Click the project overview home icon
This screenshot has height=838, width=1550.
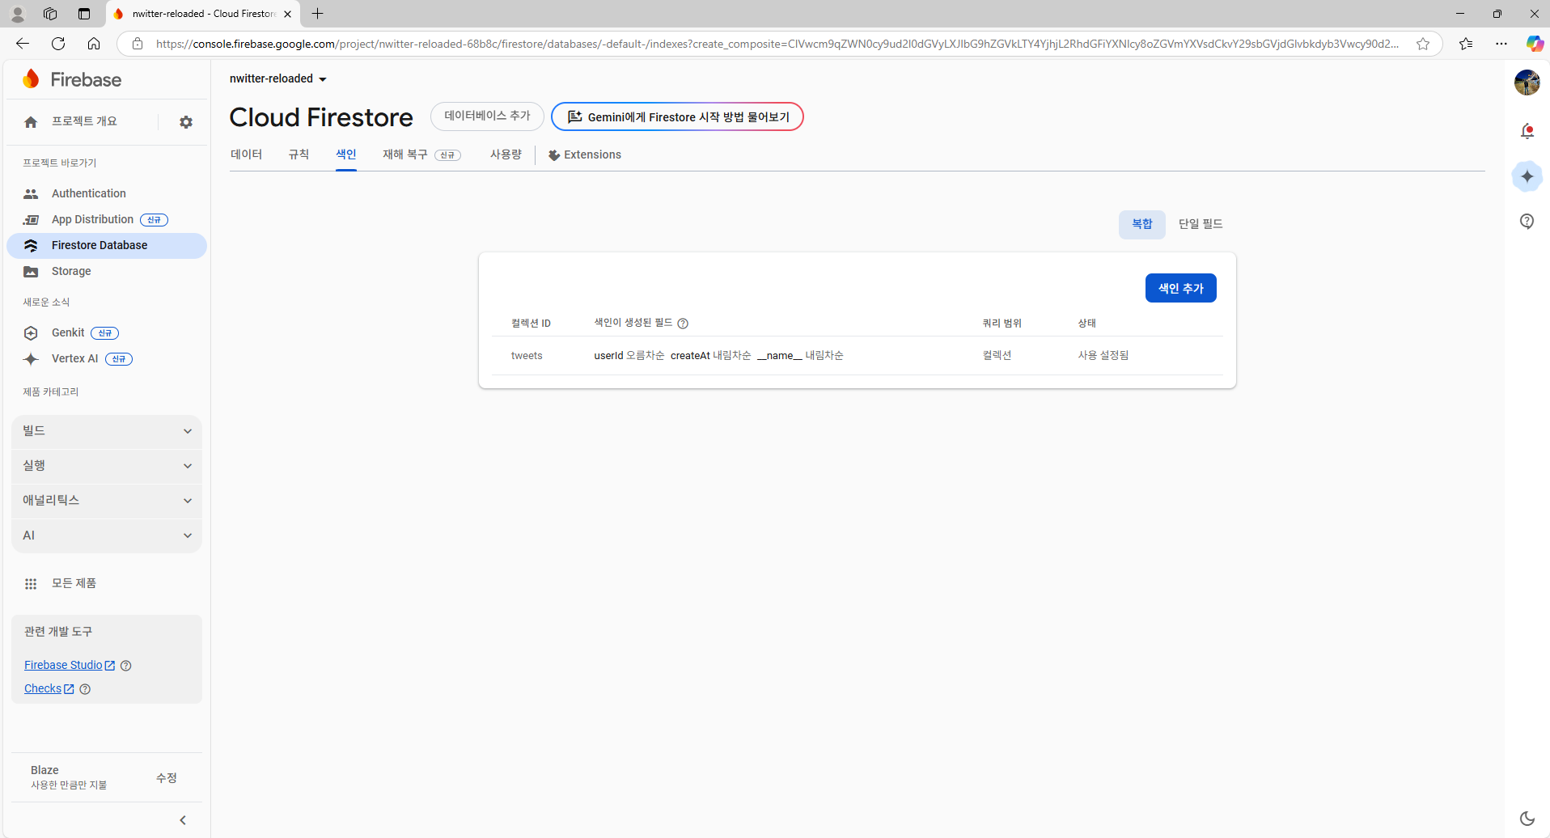(31, 122)
